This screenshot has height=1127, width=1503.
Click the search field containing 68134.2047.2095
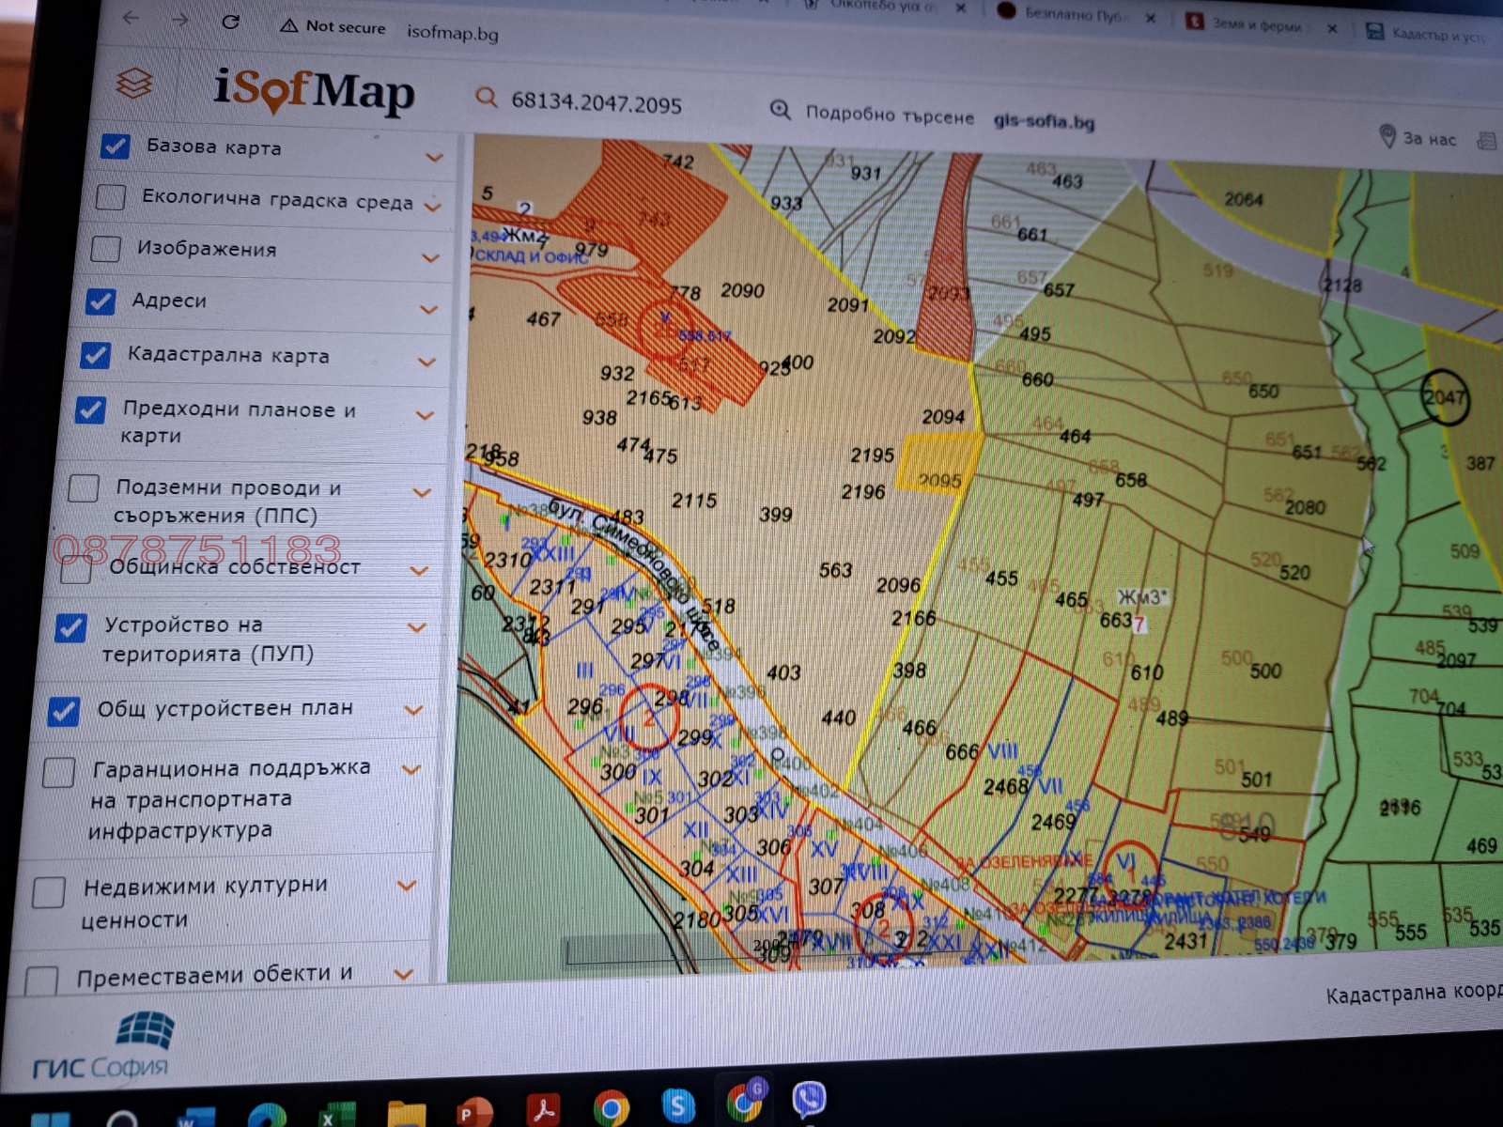click(597, 101)
